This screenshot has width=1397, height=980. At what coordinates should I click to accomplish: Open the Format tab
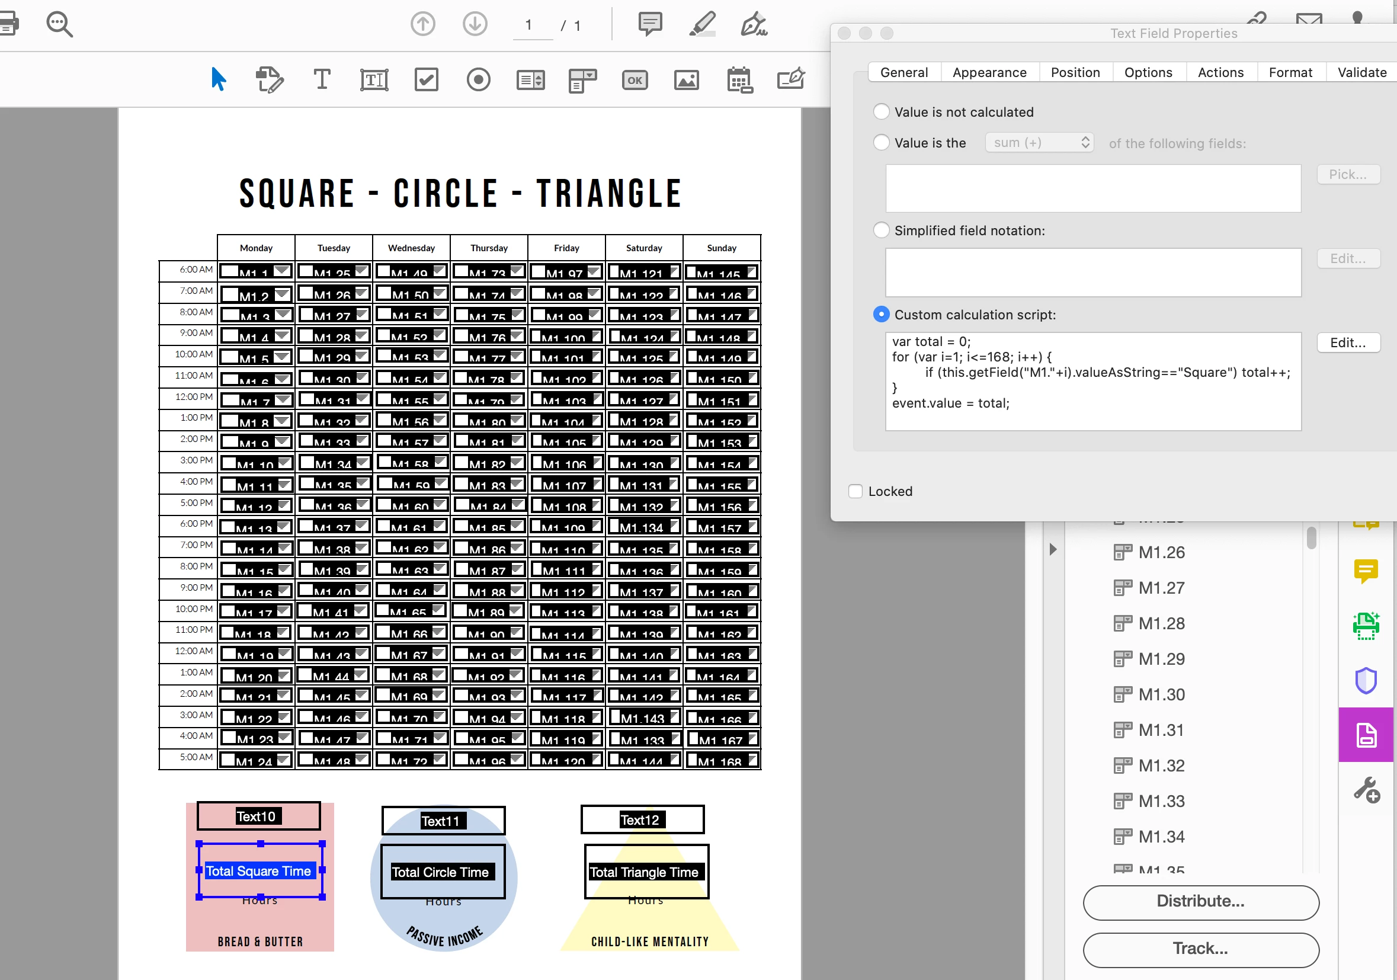(1290, 72)
